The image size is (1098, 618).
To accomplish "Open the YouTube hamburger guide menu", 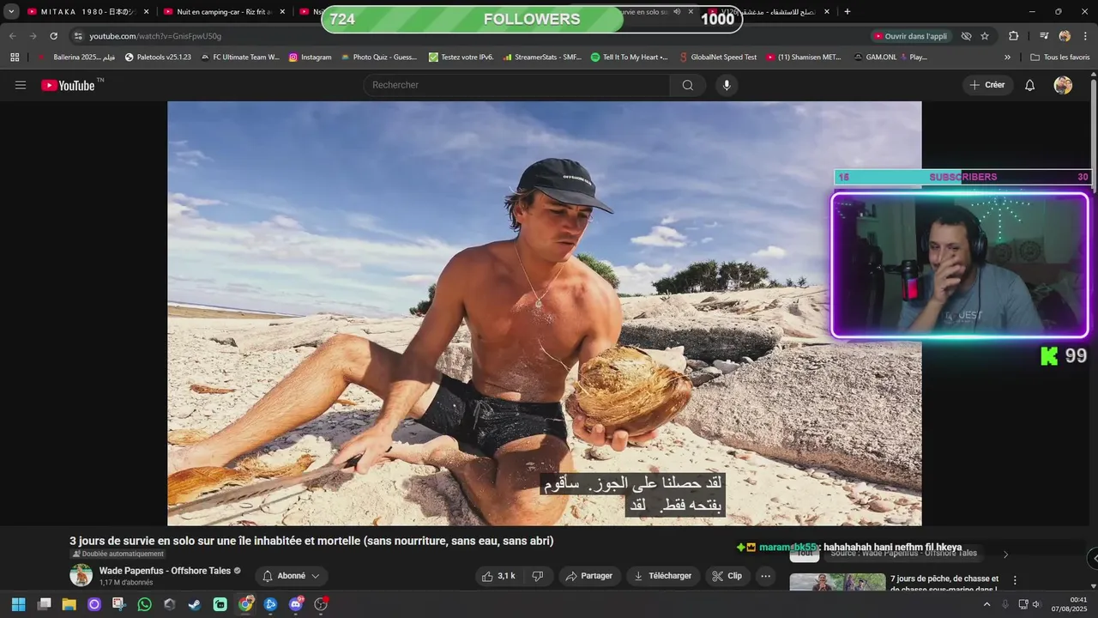I will click(21, 85).
